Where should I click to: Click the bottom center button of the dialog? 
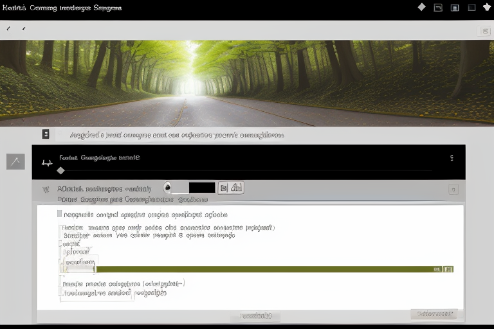[x=255, y=316]
